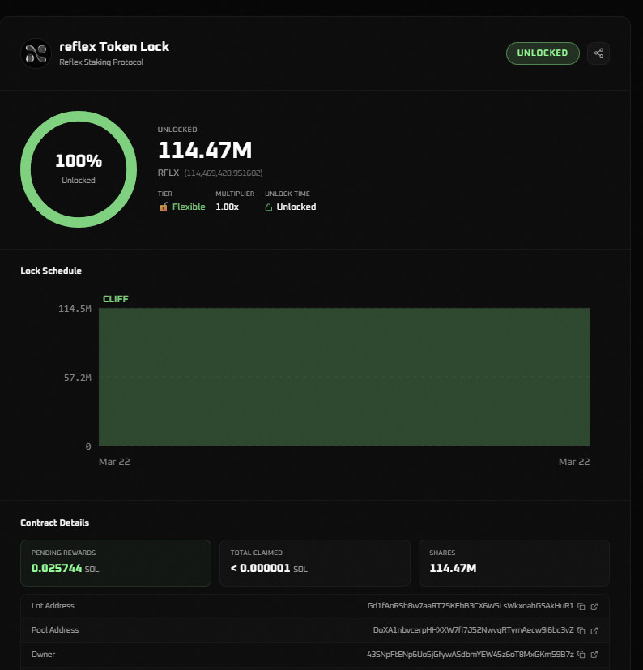The image size is (643, 670).
Task: Click exact amount (114,469,428.951602)
Action: (x=224, y=173)
